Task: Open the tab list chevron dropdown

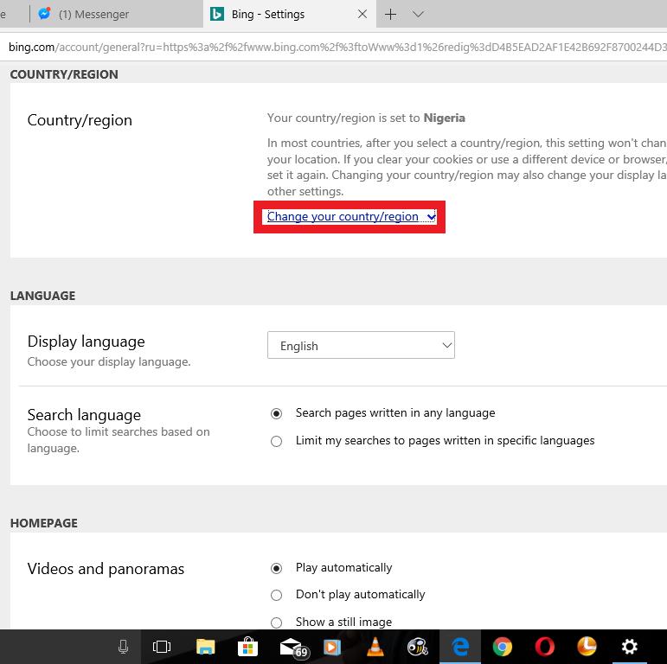Action: [418, 15]
